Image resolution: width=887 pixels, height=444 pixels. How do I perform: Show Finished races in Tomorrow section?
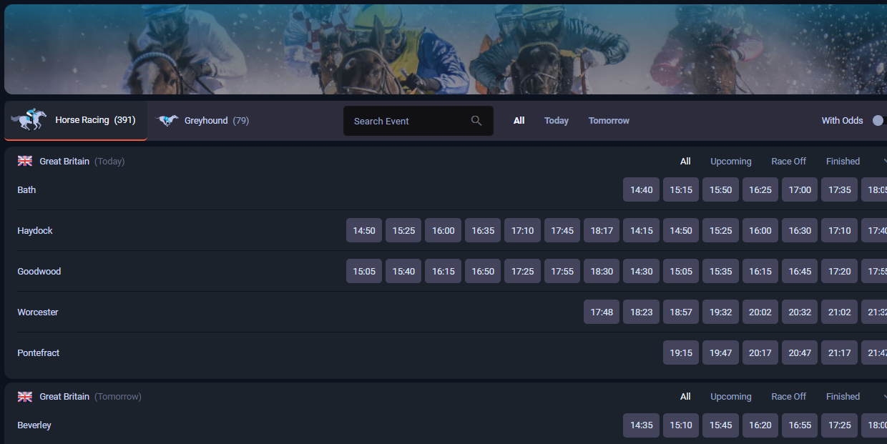tap(843, 396)
